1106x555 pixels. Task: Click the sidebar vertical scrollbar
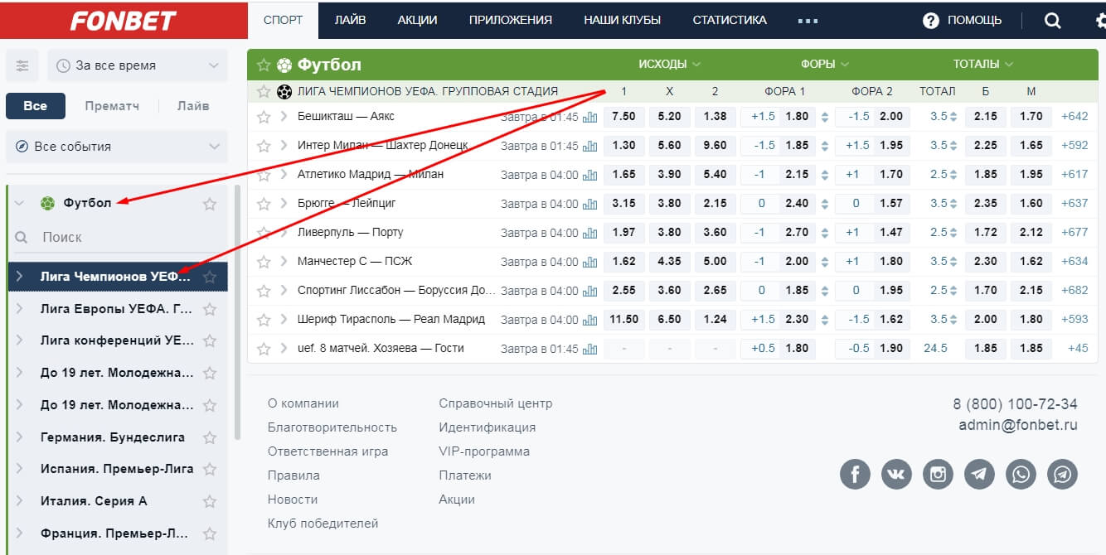point(238,313)
